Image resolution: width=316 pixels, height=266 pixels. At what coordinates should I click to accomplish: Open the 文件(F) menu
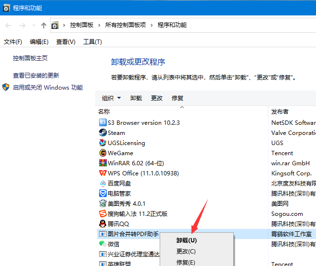(13, 42)
